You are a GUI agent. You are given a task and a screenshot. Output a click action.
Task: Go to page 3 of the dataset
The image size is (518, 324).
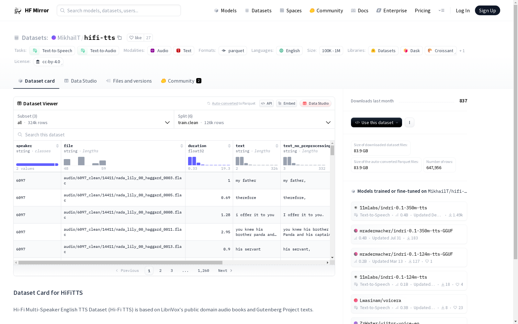tap(172, 271)
